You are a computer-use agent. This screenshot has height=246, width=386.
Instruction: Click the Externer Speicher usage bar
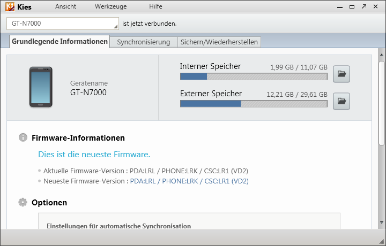(x=254, y=103)
